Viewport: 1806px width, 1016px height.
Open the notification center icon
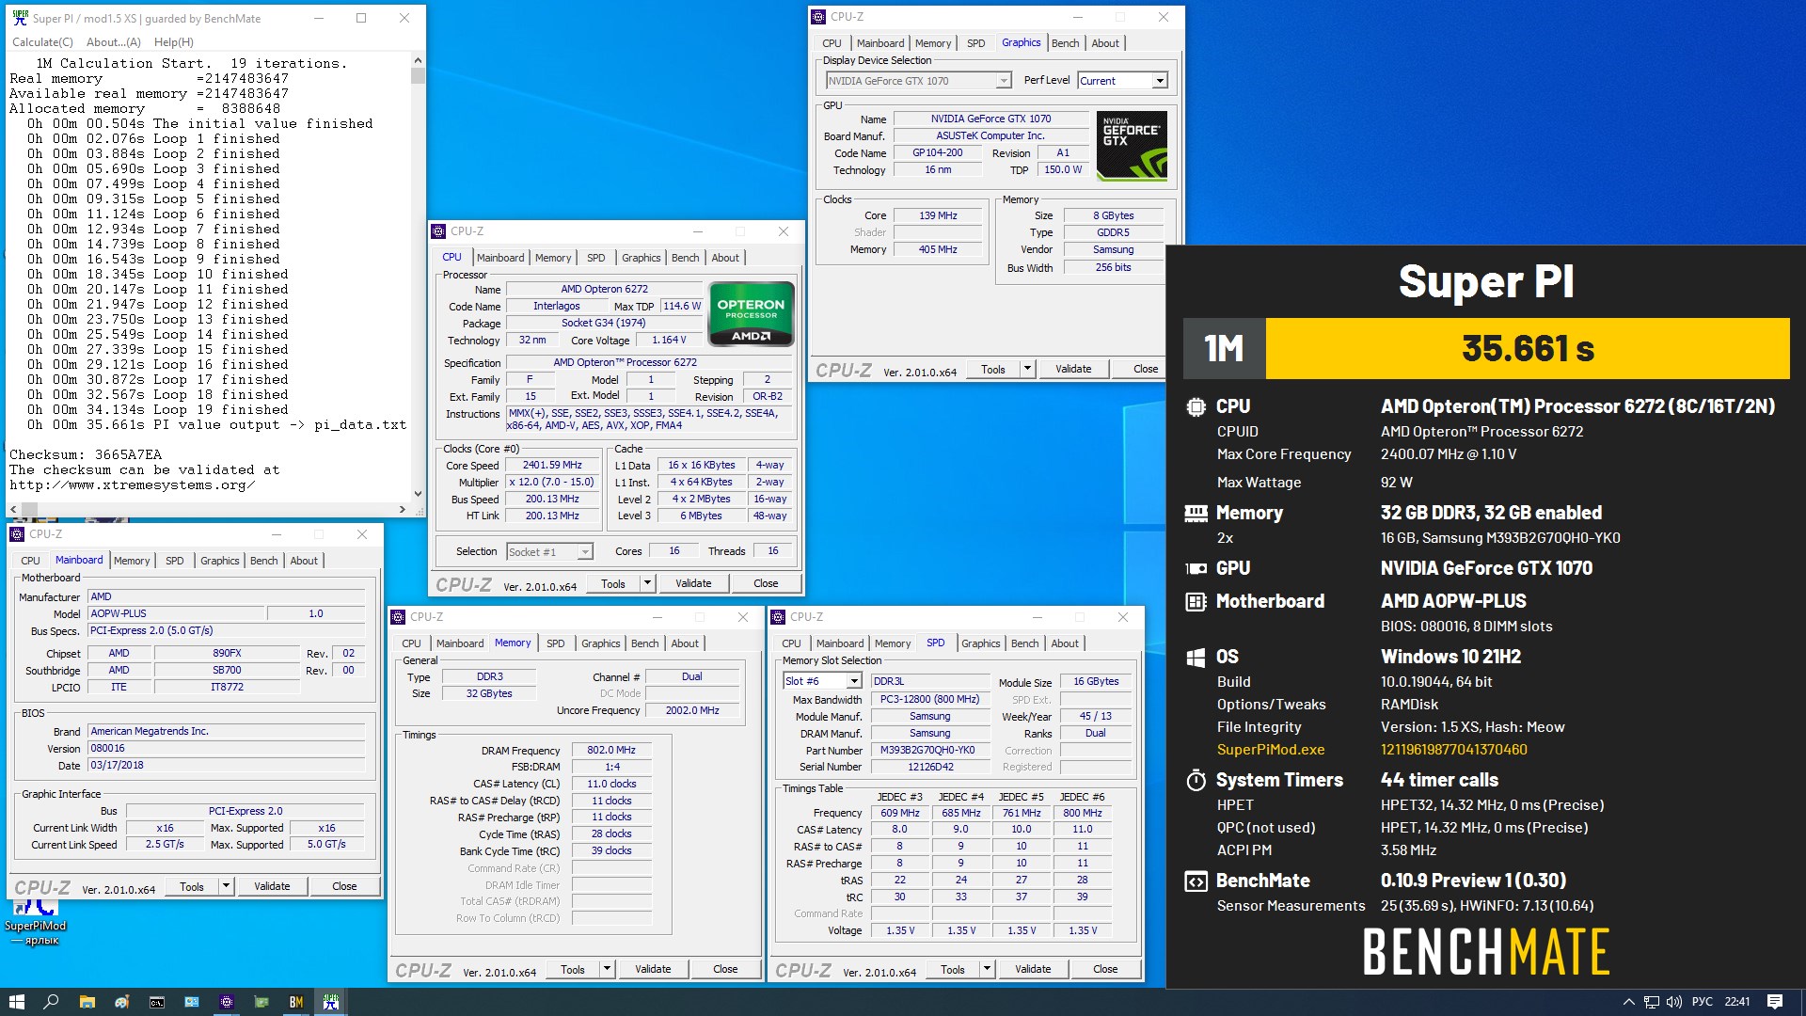pyautogui.click(x=1775, y=1002)
